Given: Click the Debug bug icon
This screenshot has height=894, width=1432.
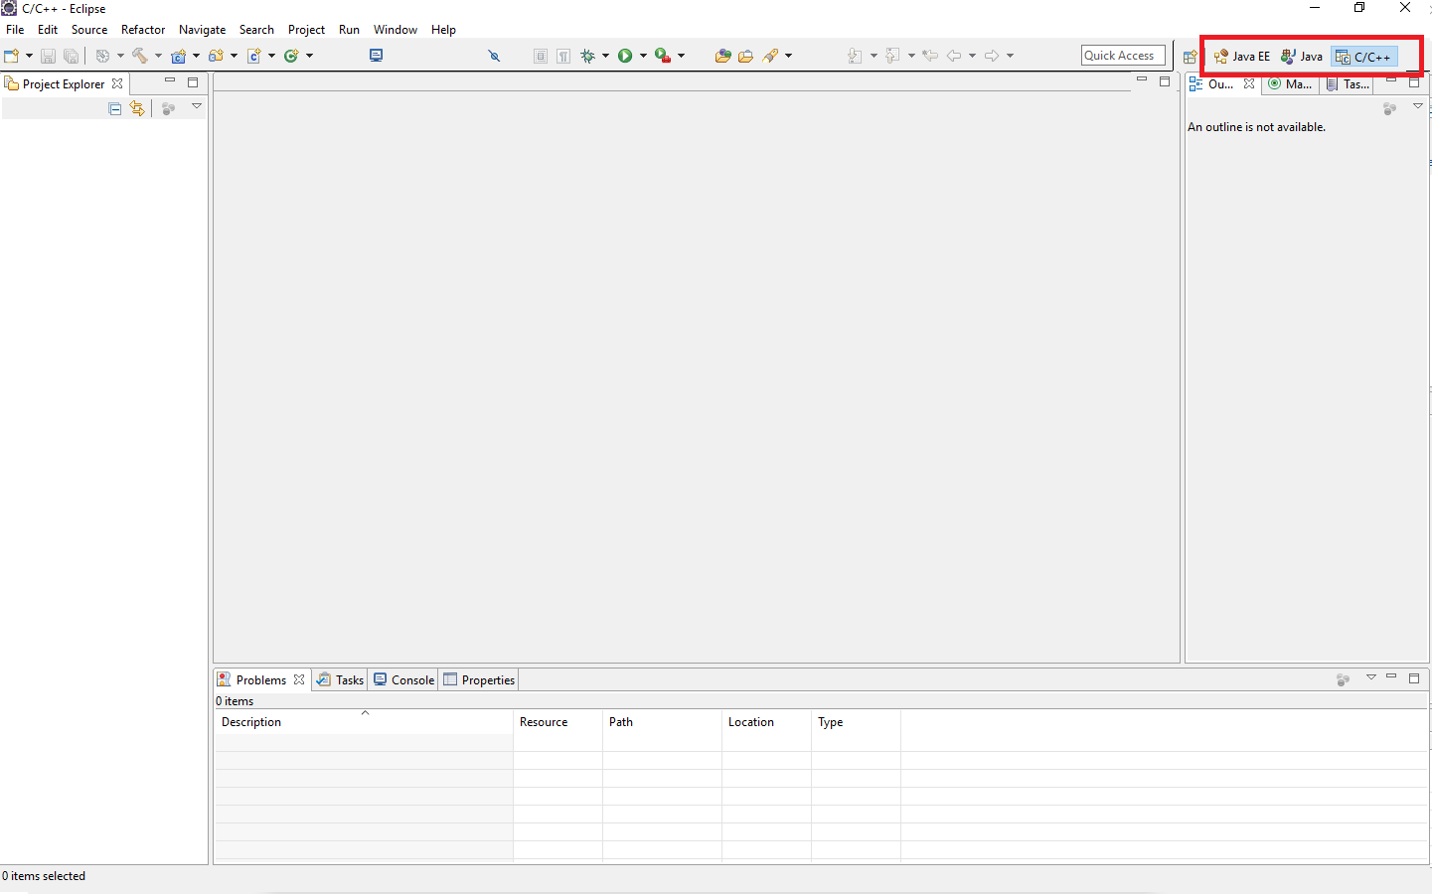Looking at the screenshot, I should coord(588,56).
